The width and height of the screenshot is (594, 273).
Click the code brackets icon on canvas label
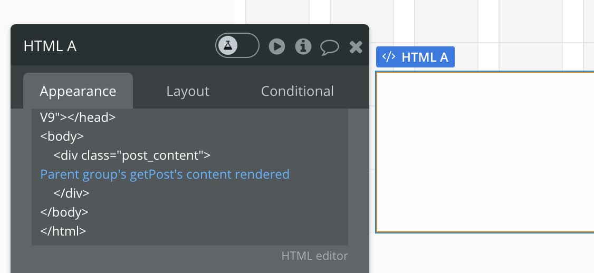tap(389, 57)
